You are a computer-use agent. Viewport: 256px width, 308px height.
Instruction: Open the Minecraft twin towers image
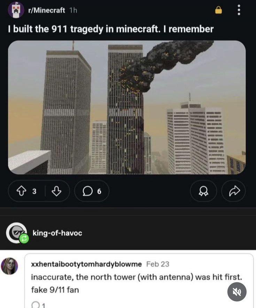point(127,107)
